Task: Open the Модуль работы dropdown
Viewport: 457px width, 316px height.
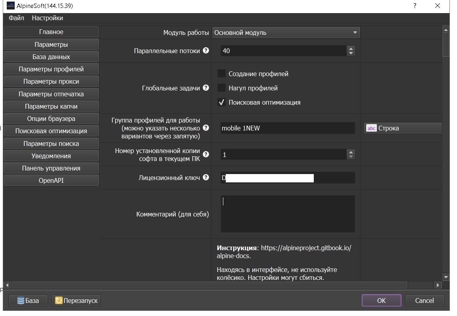Action: coord(286,33)
